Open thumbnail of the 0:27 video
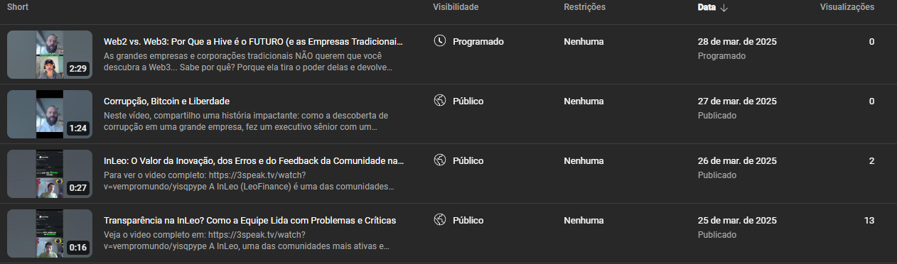 click(50, 174)
